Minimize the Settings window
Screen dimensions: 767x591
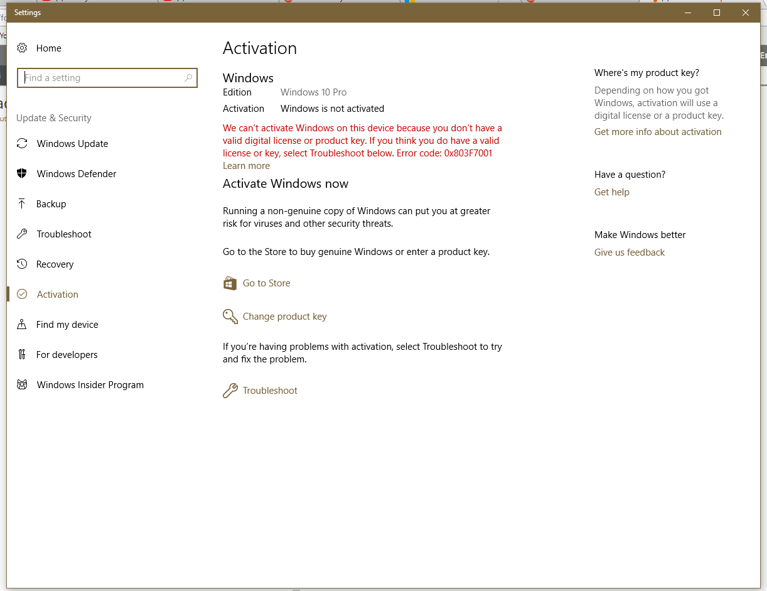688,13
